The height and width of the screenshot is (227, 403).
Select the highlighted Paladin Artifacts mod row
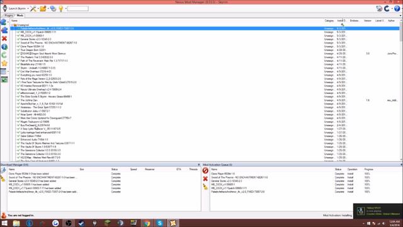pos(205,28)
